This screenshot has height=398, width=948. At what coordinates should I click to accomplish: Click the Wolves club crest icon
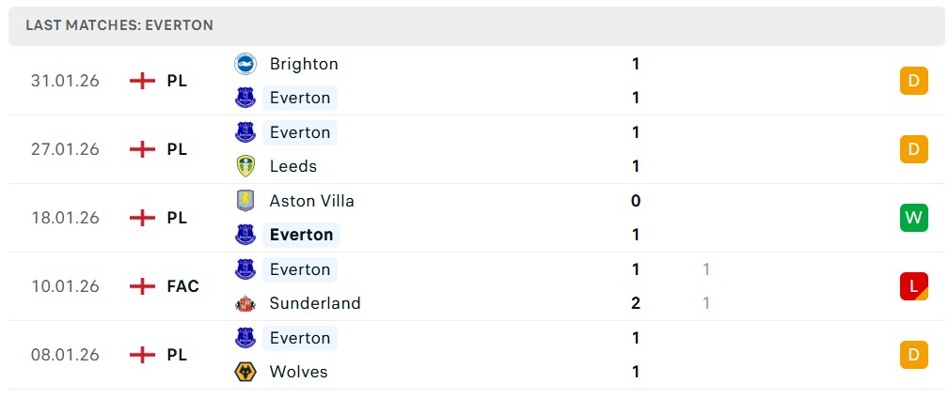pos(245,372)
